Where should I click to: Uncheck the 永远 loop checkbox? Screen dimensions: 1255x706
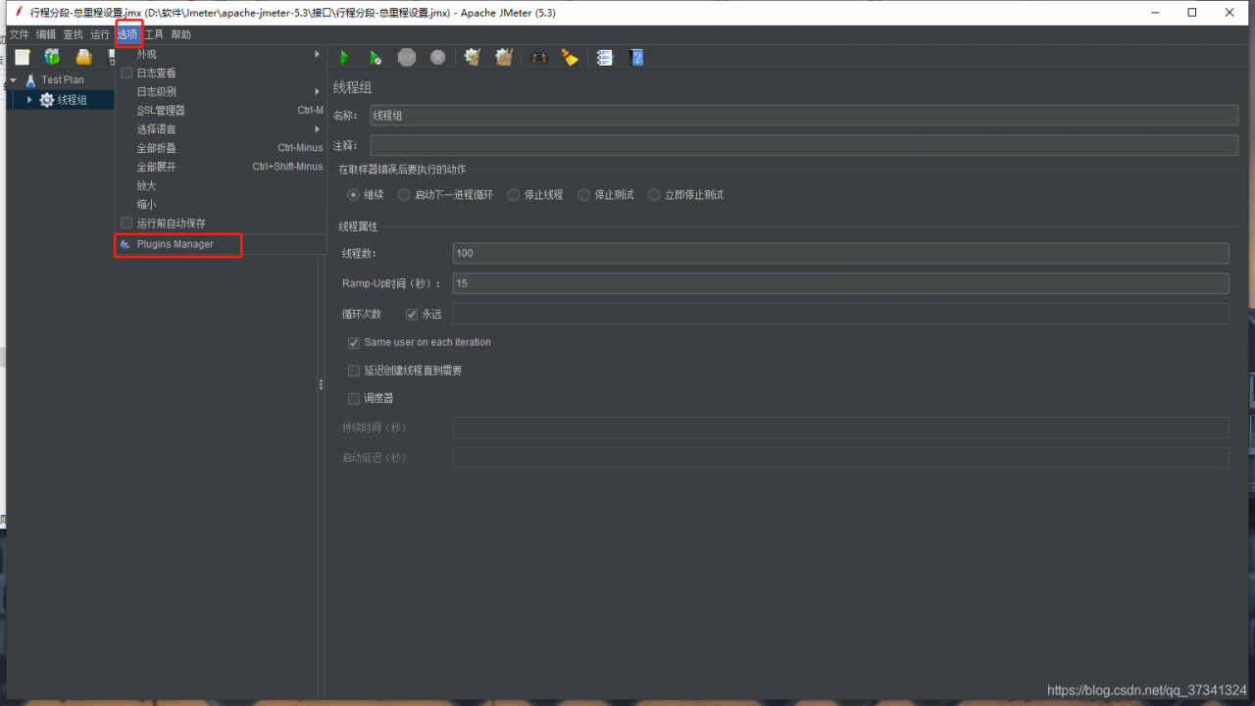tap(412, 315)
